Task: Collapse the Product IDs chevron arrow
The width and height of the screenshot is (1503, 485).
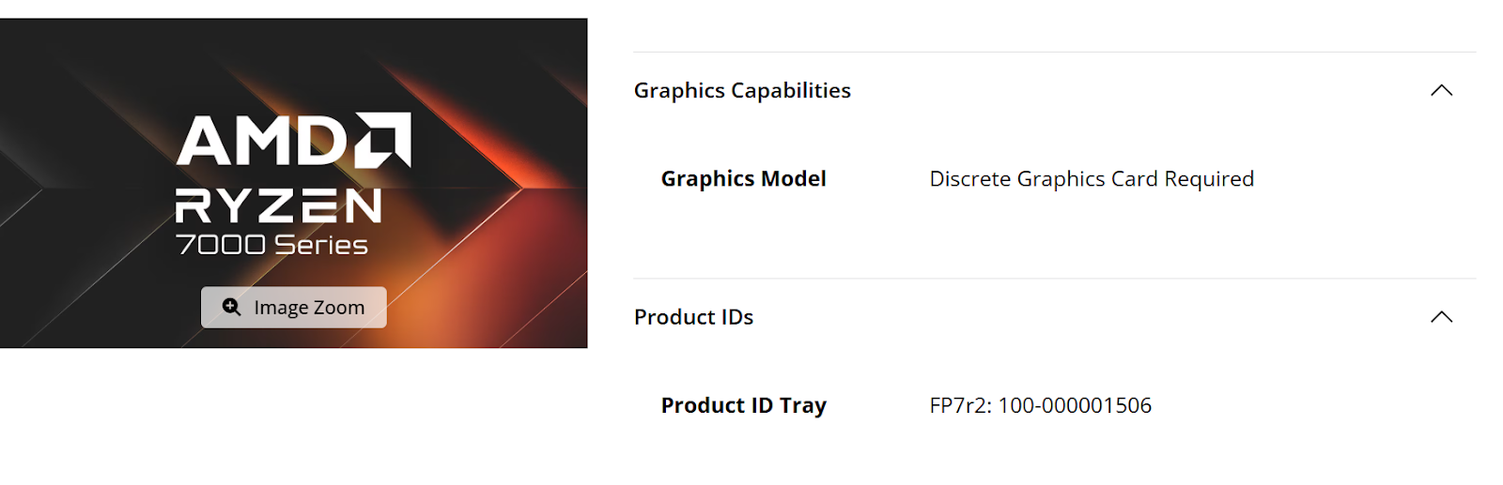Action: click(1441, 317)
